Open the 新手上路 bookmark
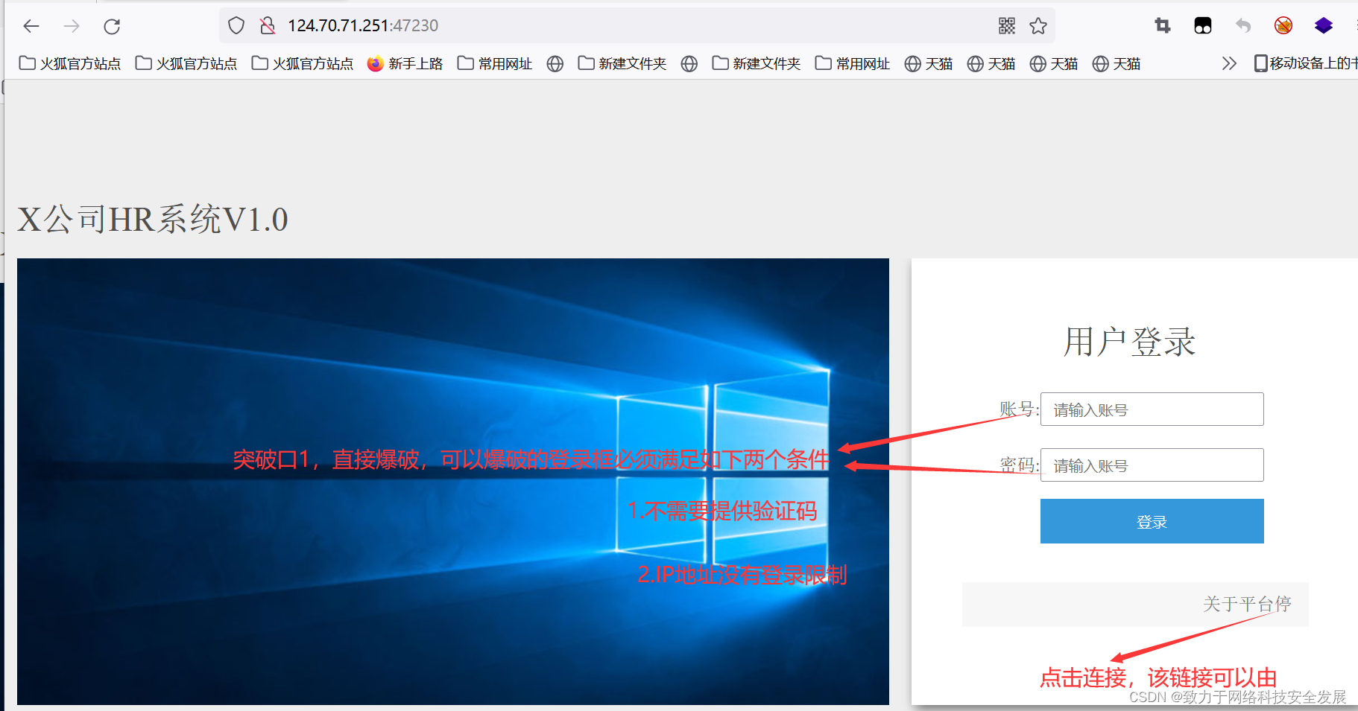This screenshot has height=711, width=1358. tap(405, 64)
